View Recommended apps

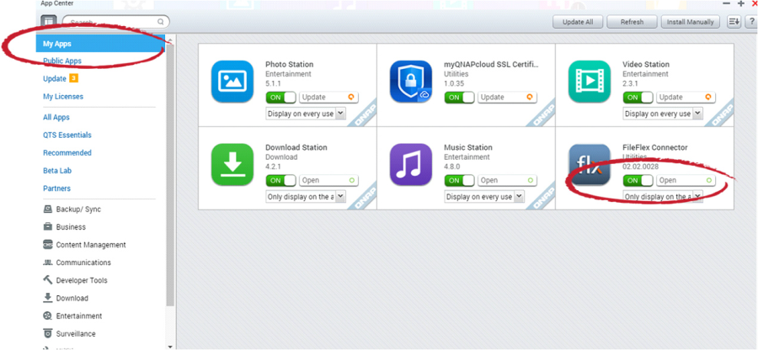click(x=67, y=152)
